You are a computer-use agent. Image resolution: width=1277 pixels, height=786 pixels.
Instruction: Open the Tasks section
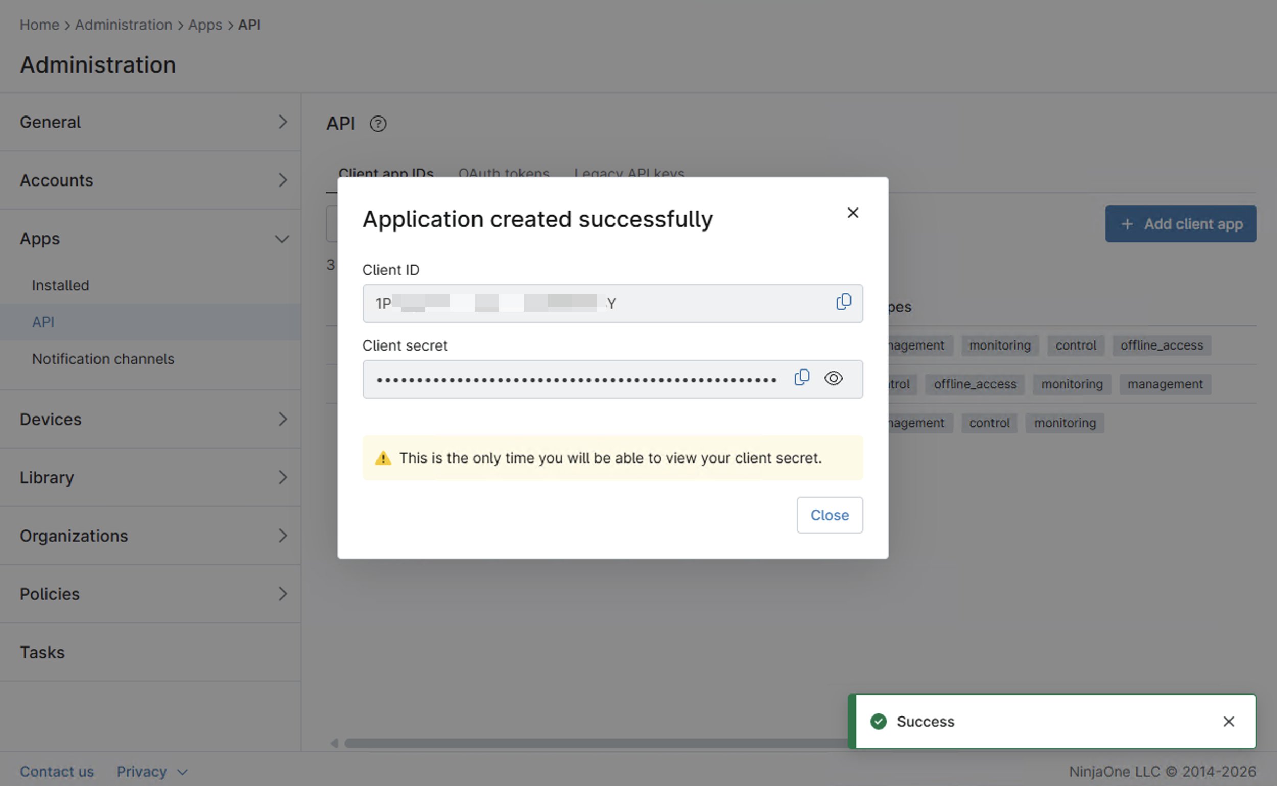[x=150, y=653]
